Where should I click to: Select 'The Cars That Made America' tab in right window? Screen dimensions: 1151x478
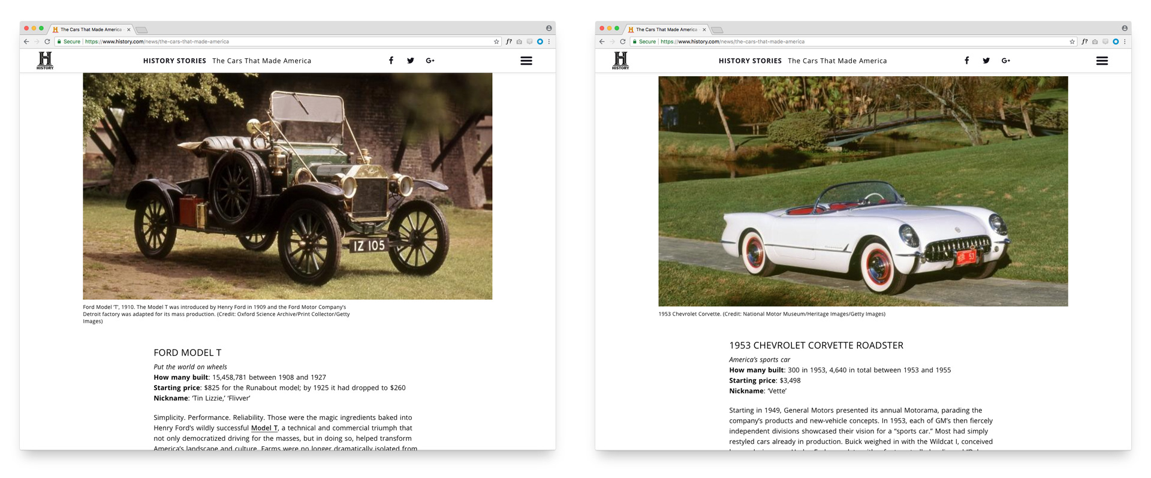coord(666,29)
